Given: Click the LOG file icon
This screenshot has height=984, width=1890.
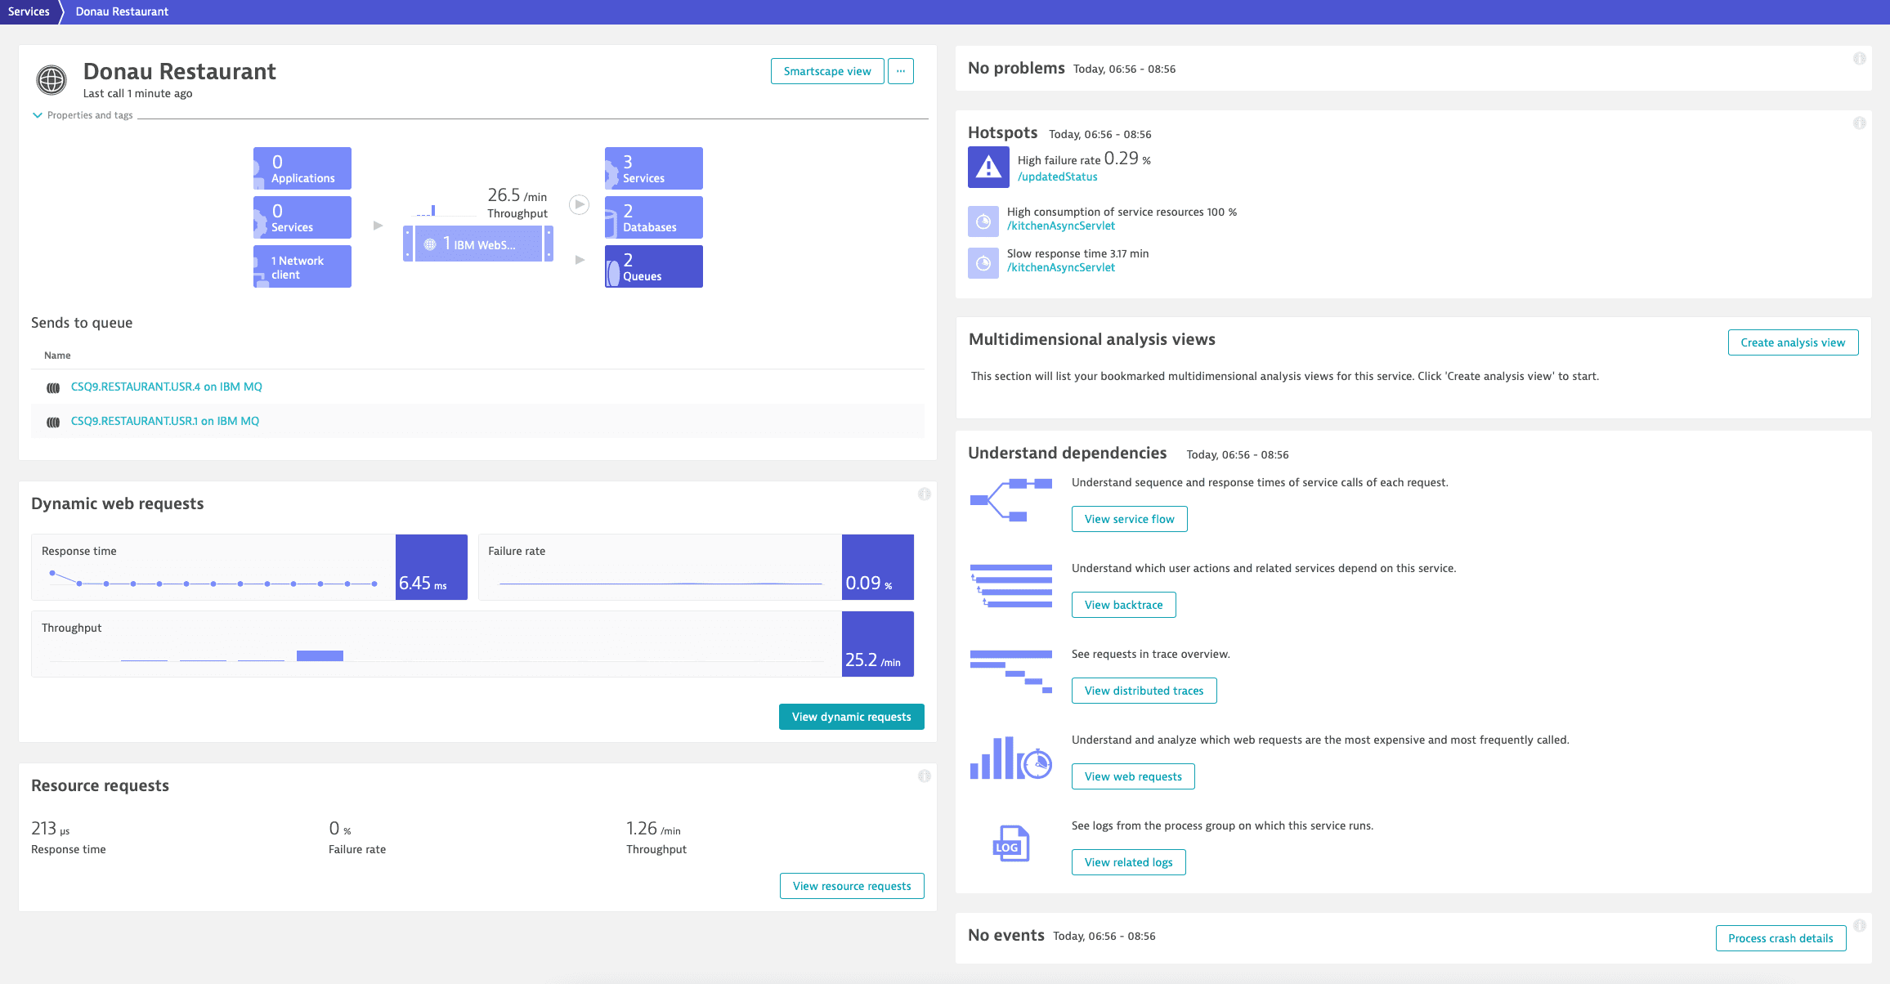Looking at the screenshot, I should [1010, 843].
